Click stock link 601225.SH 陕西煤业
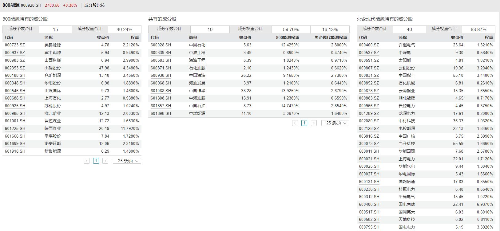The width and height of the screenshot is (500, 231). point(15,129)
